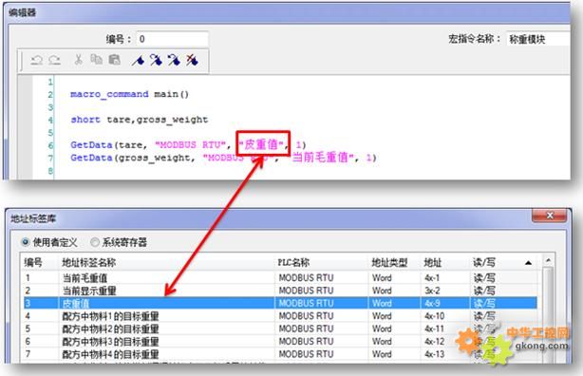This screenshot has height=376, width=583.
Task: Click code line short tare,gross_weight
Action: pos(139,120)
